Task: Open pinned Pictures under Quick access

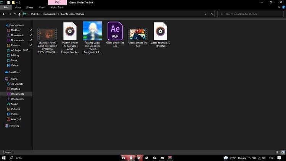Action: tap(16, 45)
